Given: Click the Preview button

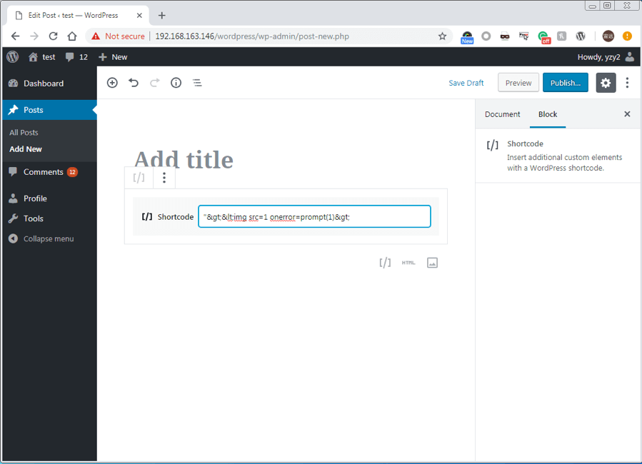Looking at the screenshot, I should [x=518, y=83].
